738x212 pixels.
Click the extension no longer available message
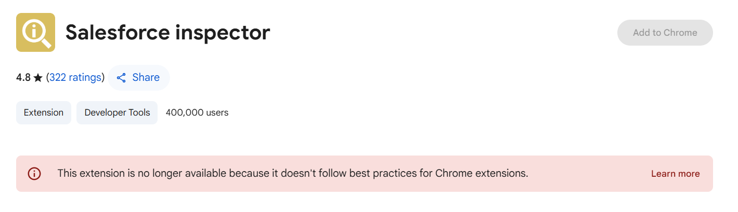pyautogui.click(x=293, y=174)
